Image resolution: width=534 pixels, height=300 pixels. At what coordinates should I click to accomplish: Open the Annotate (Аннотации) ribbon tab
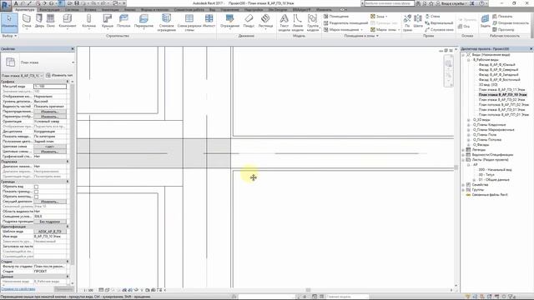coord(110,9)
